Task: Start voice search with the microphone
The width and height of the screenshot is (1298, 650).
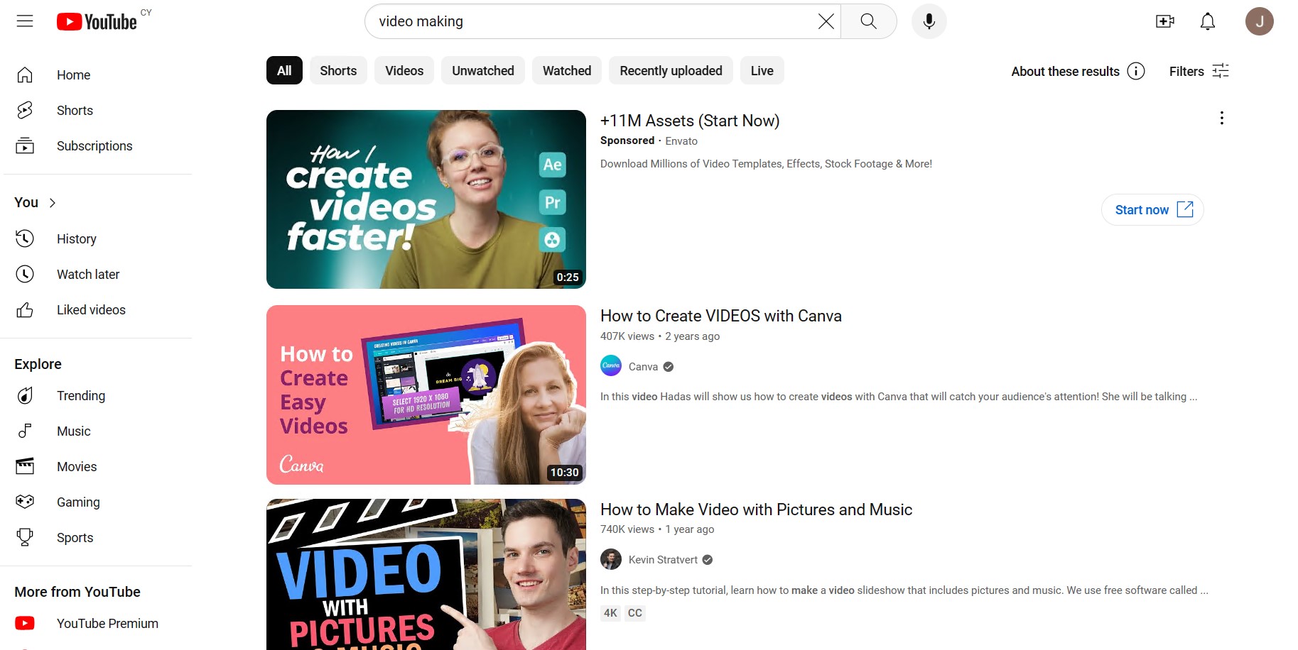Action: tap(929, 21)
